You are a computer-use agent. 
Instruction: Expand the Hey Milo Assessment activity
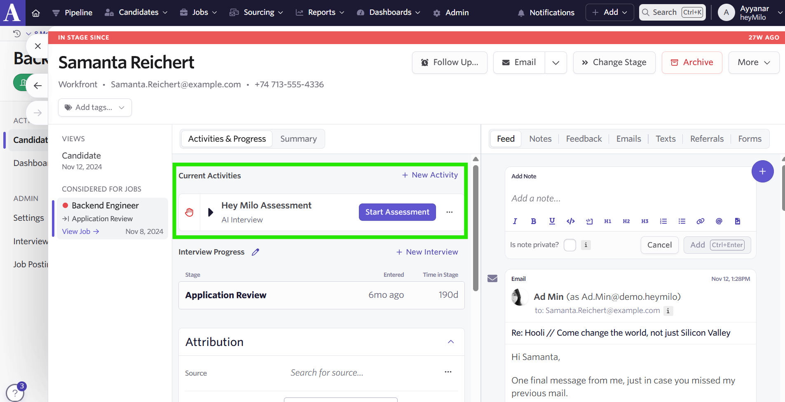pos(211,212)
